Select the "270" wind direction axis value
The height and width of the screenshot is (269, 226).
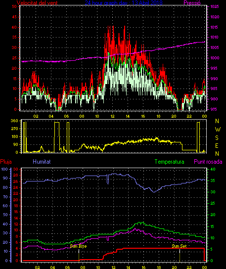14,129
